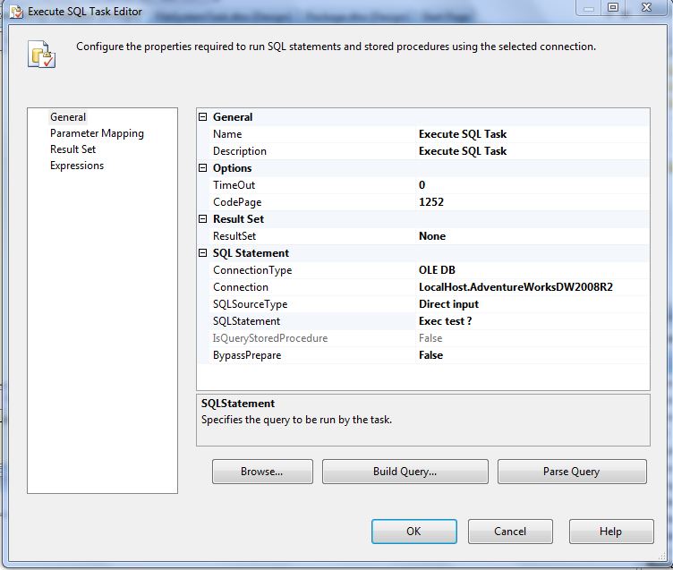Click the Cancel button
This screenshot has width=673, height=570.
coord(510,532)
